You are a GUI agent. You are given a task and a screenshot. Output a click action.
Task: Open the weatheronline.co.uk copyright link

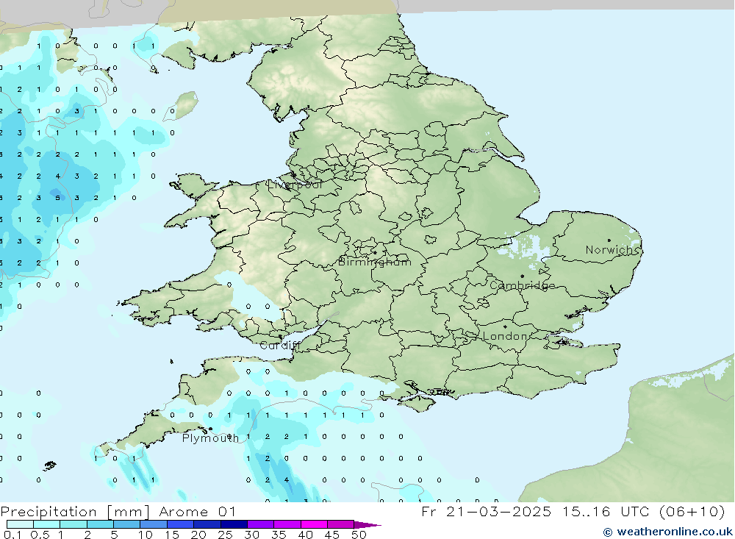[667, 532]
